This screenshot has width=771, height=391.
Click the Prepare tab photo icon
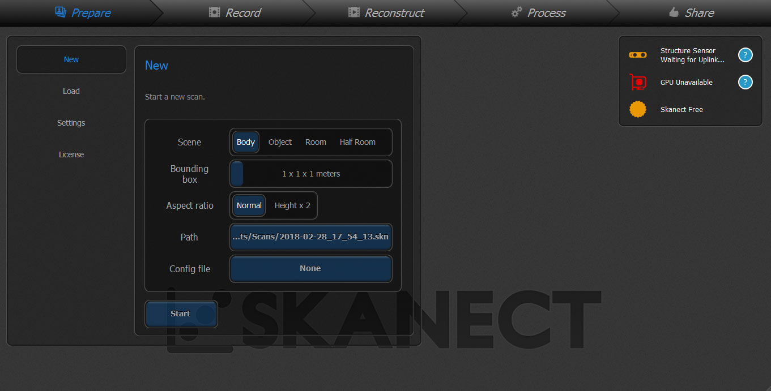click(x=60, y=12)
